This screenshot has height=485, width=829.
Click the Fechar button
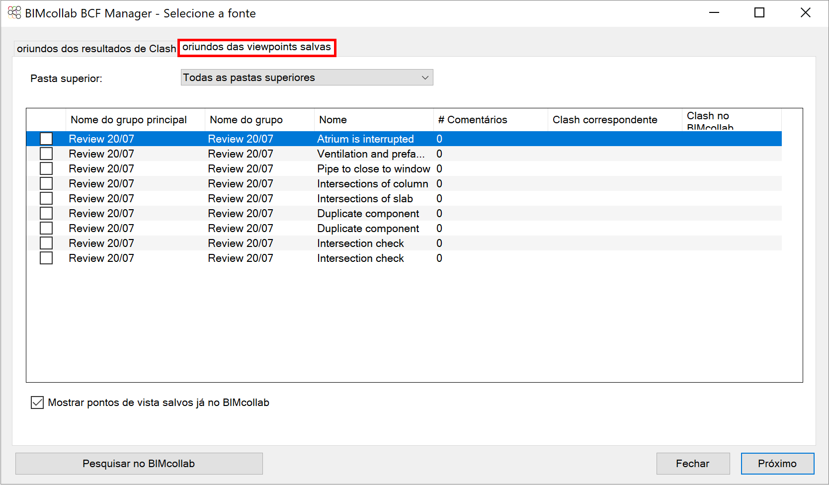tap(693, 464)
